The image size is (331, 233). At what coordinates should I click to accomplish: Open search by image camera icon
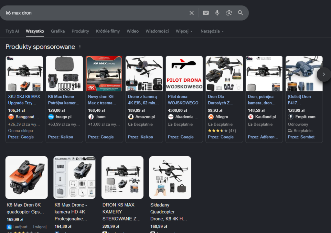[229, 13]
